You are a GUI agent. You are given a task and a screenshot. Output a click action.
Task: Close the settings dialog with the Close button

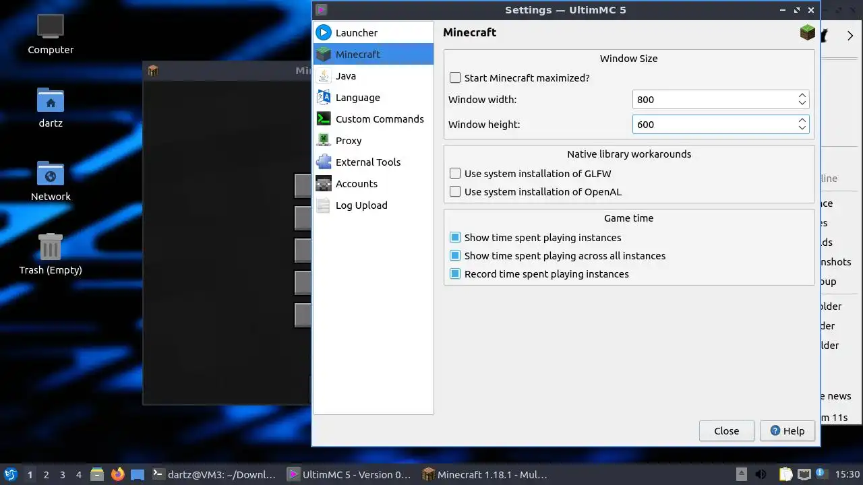pyautogui.click(x=726, y=431)
